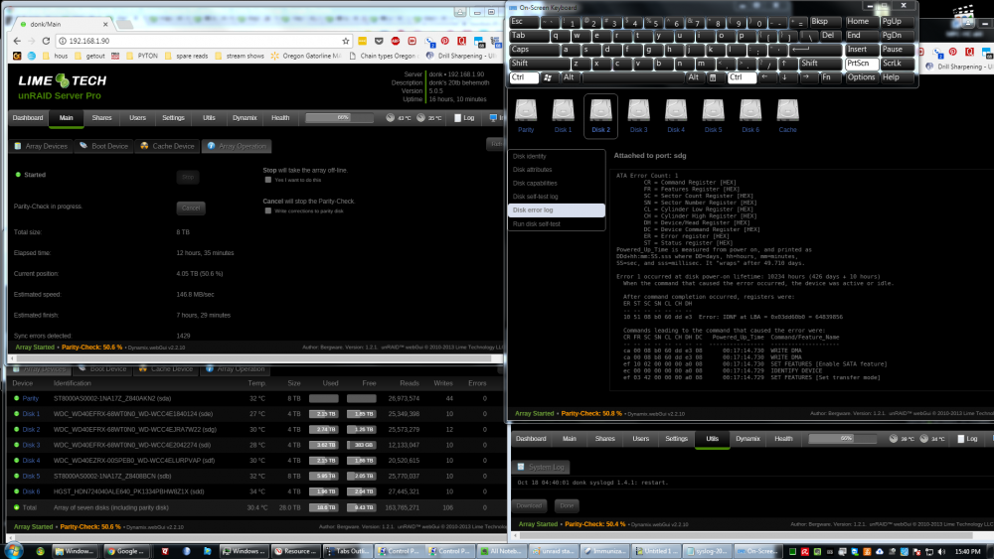Screen dimensions: 994x559
Task: Open the Health tab in the lower-right window
Action: click(x=783, y=438)
